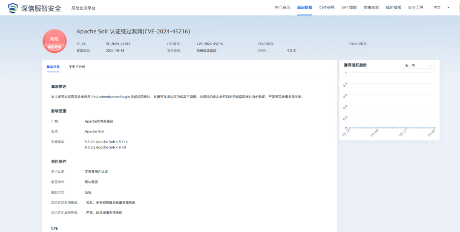This screenshot has height=232, width=460.
Task: Click the 漏洞描述 heading
Action: point(59,87)
